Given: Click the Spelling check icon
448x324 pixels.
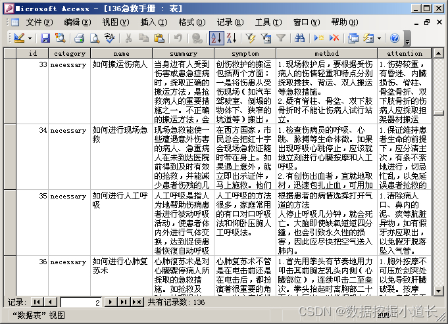Looking at the screenshot, I should point(110,38).
